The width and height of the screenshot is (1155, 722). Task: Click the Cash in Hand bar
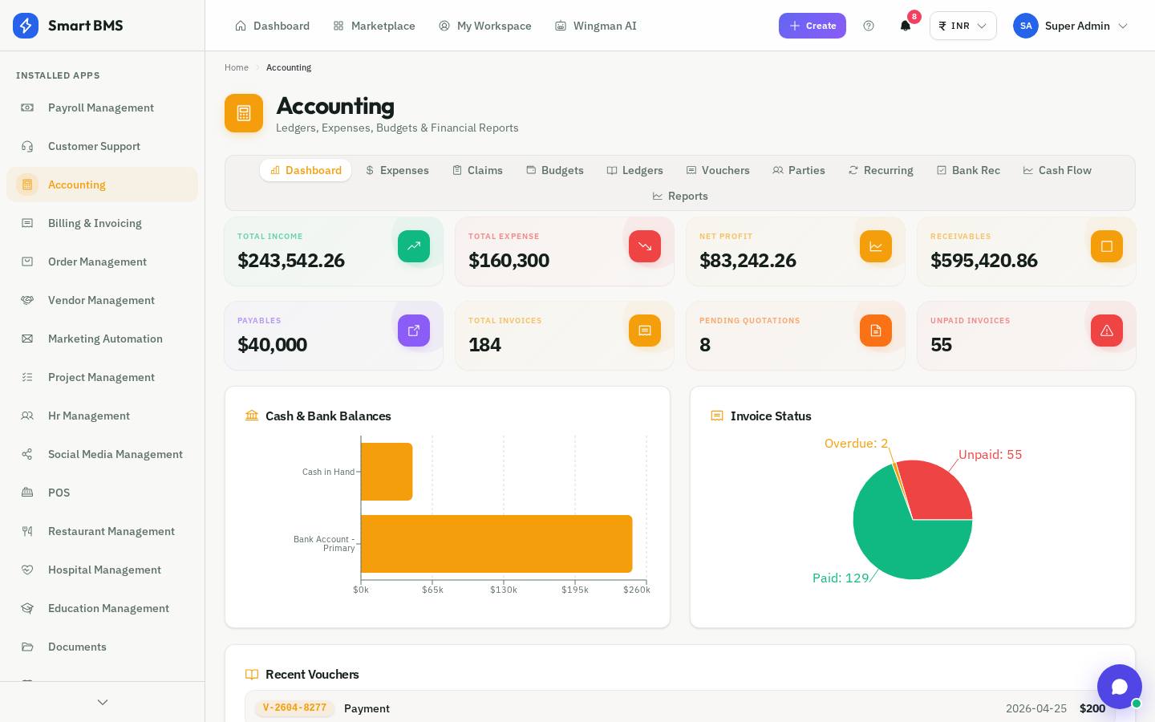pos(387,472)
